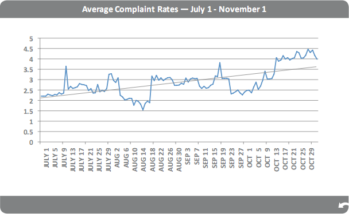
Task: Click the y-axis value '2.5'
Action: (x=28, y=91)
